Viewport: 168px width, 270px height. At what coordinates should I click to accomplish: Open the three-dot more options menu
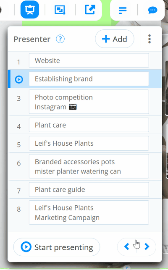[x=150, y=39]
